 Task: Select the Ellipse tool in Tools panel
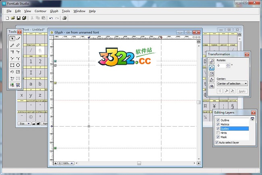coord(18,65)
